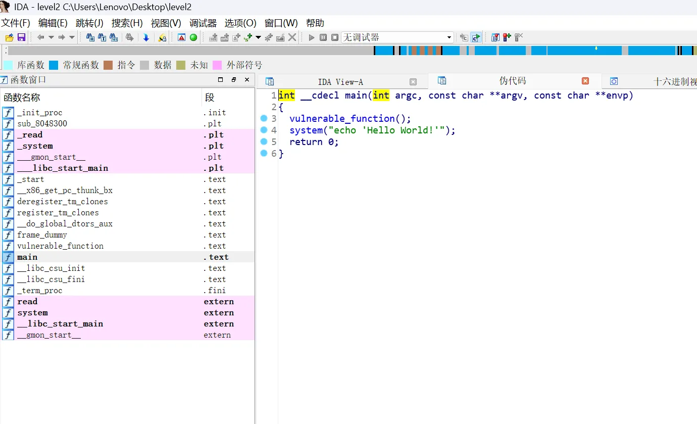Viewport: 697px width, 424px height.
Task: Open the forward-navigation history dropdown arrow
Action: tap(72, 37)
